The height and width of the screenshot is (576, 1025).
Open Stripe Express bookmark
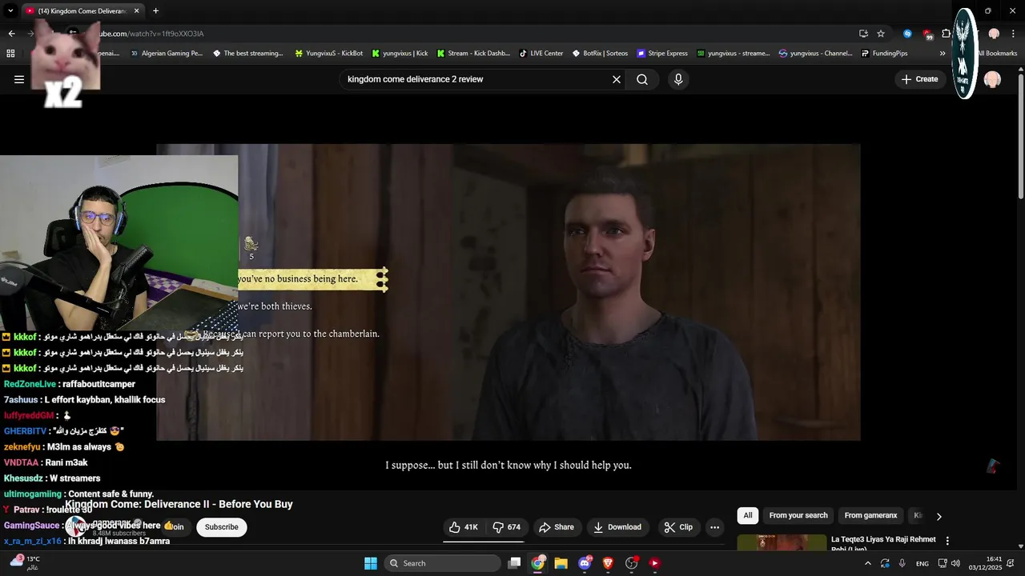click(x=662, y=54)
